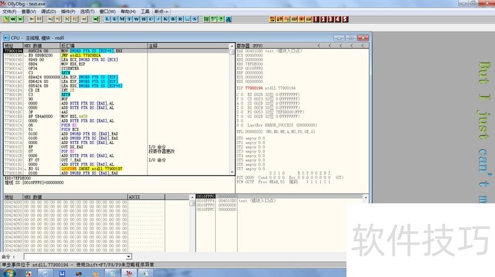Image resolution: width=495 pixels, height=277 pixels.
Task: Select the LOOPDNE SHORT instruction row
Action: coord(117,168)
